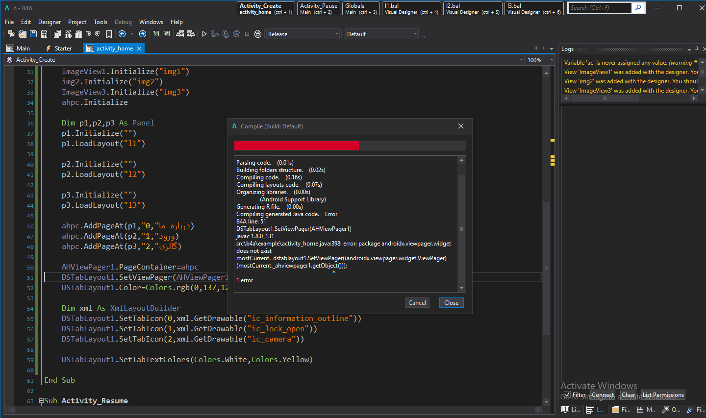Click the search magnifier icon at top right

tap(638, 8)
